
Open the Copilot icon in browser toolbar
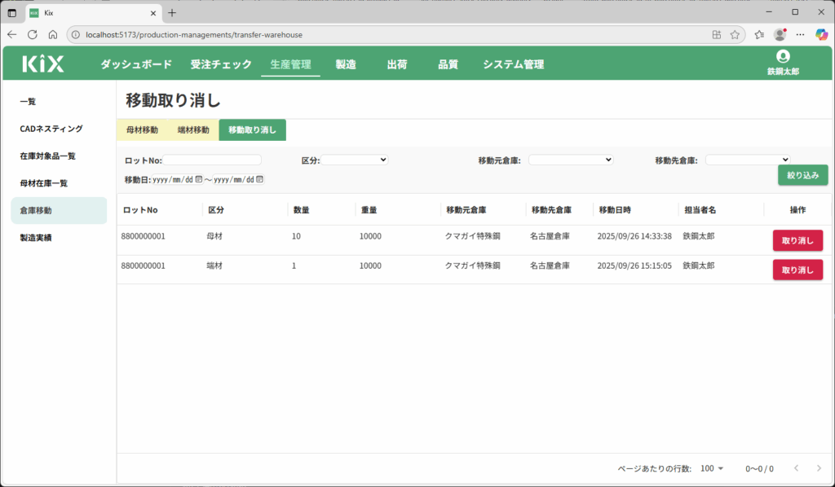pyautogui.click(x=821, y=35)
